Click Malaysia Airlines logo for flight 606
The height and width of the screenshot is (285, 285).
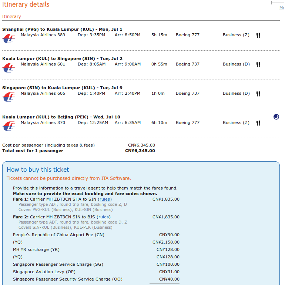click(9, 97)
